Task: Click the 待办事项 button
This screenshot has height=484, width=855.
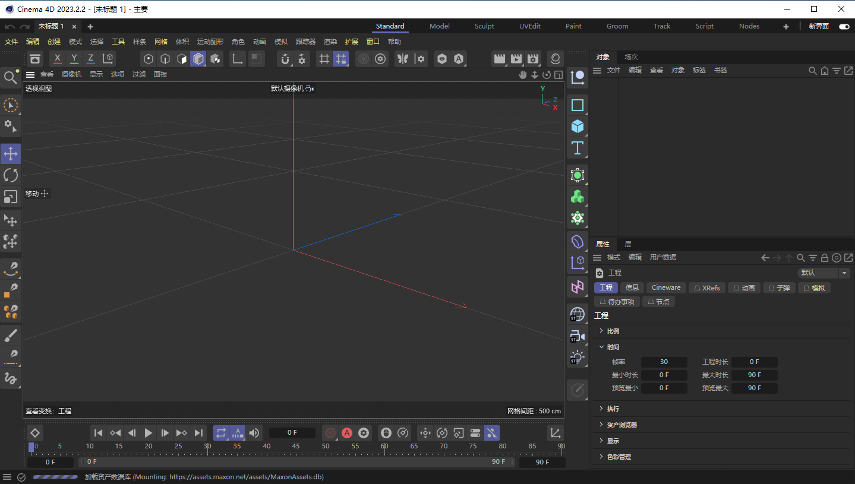Action: pos(616,301)
